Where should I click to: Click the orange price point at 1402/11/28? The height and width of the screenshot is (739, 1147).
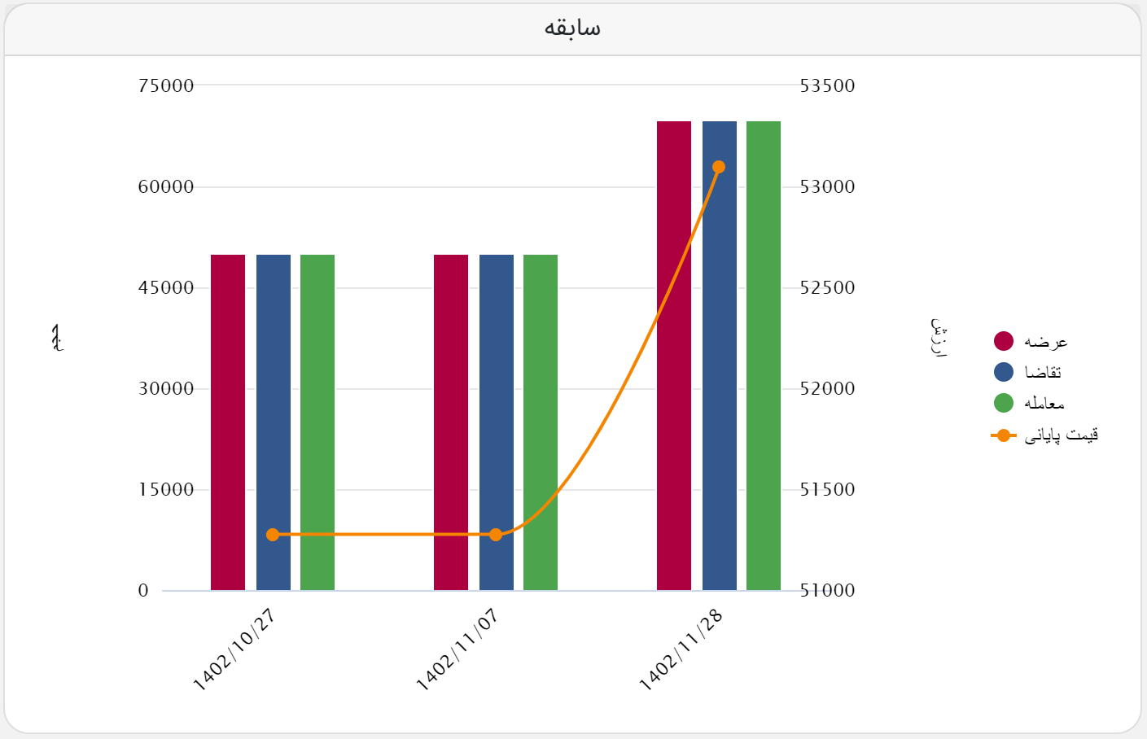pyautogui.click(x=719, y=167)
